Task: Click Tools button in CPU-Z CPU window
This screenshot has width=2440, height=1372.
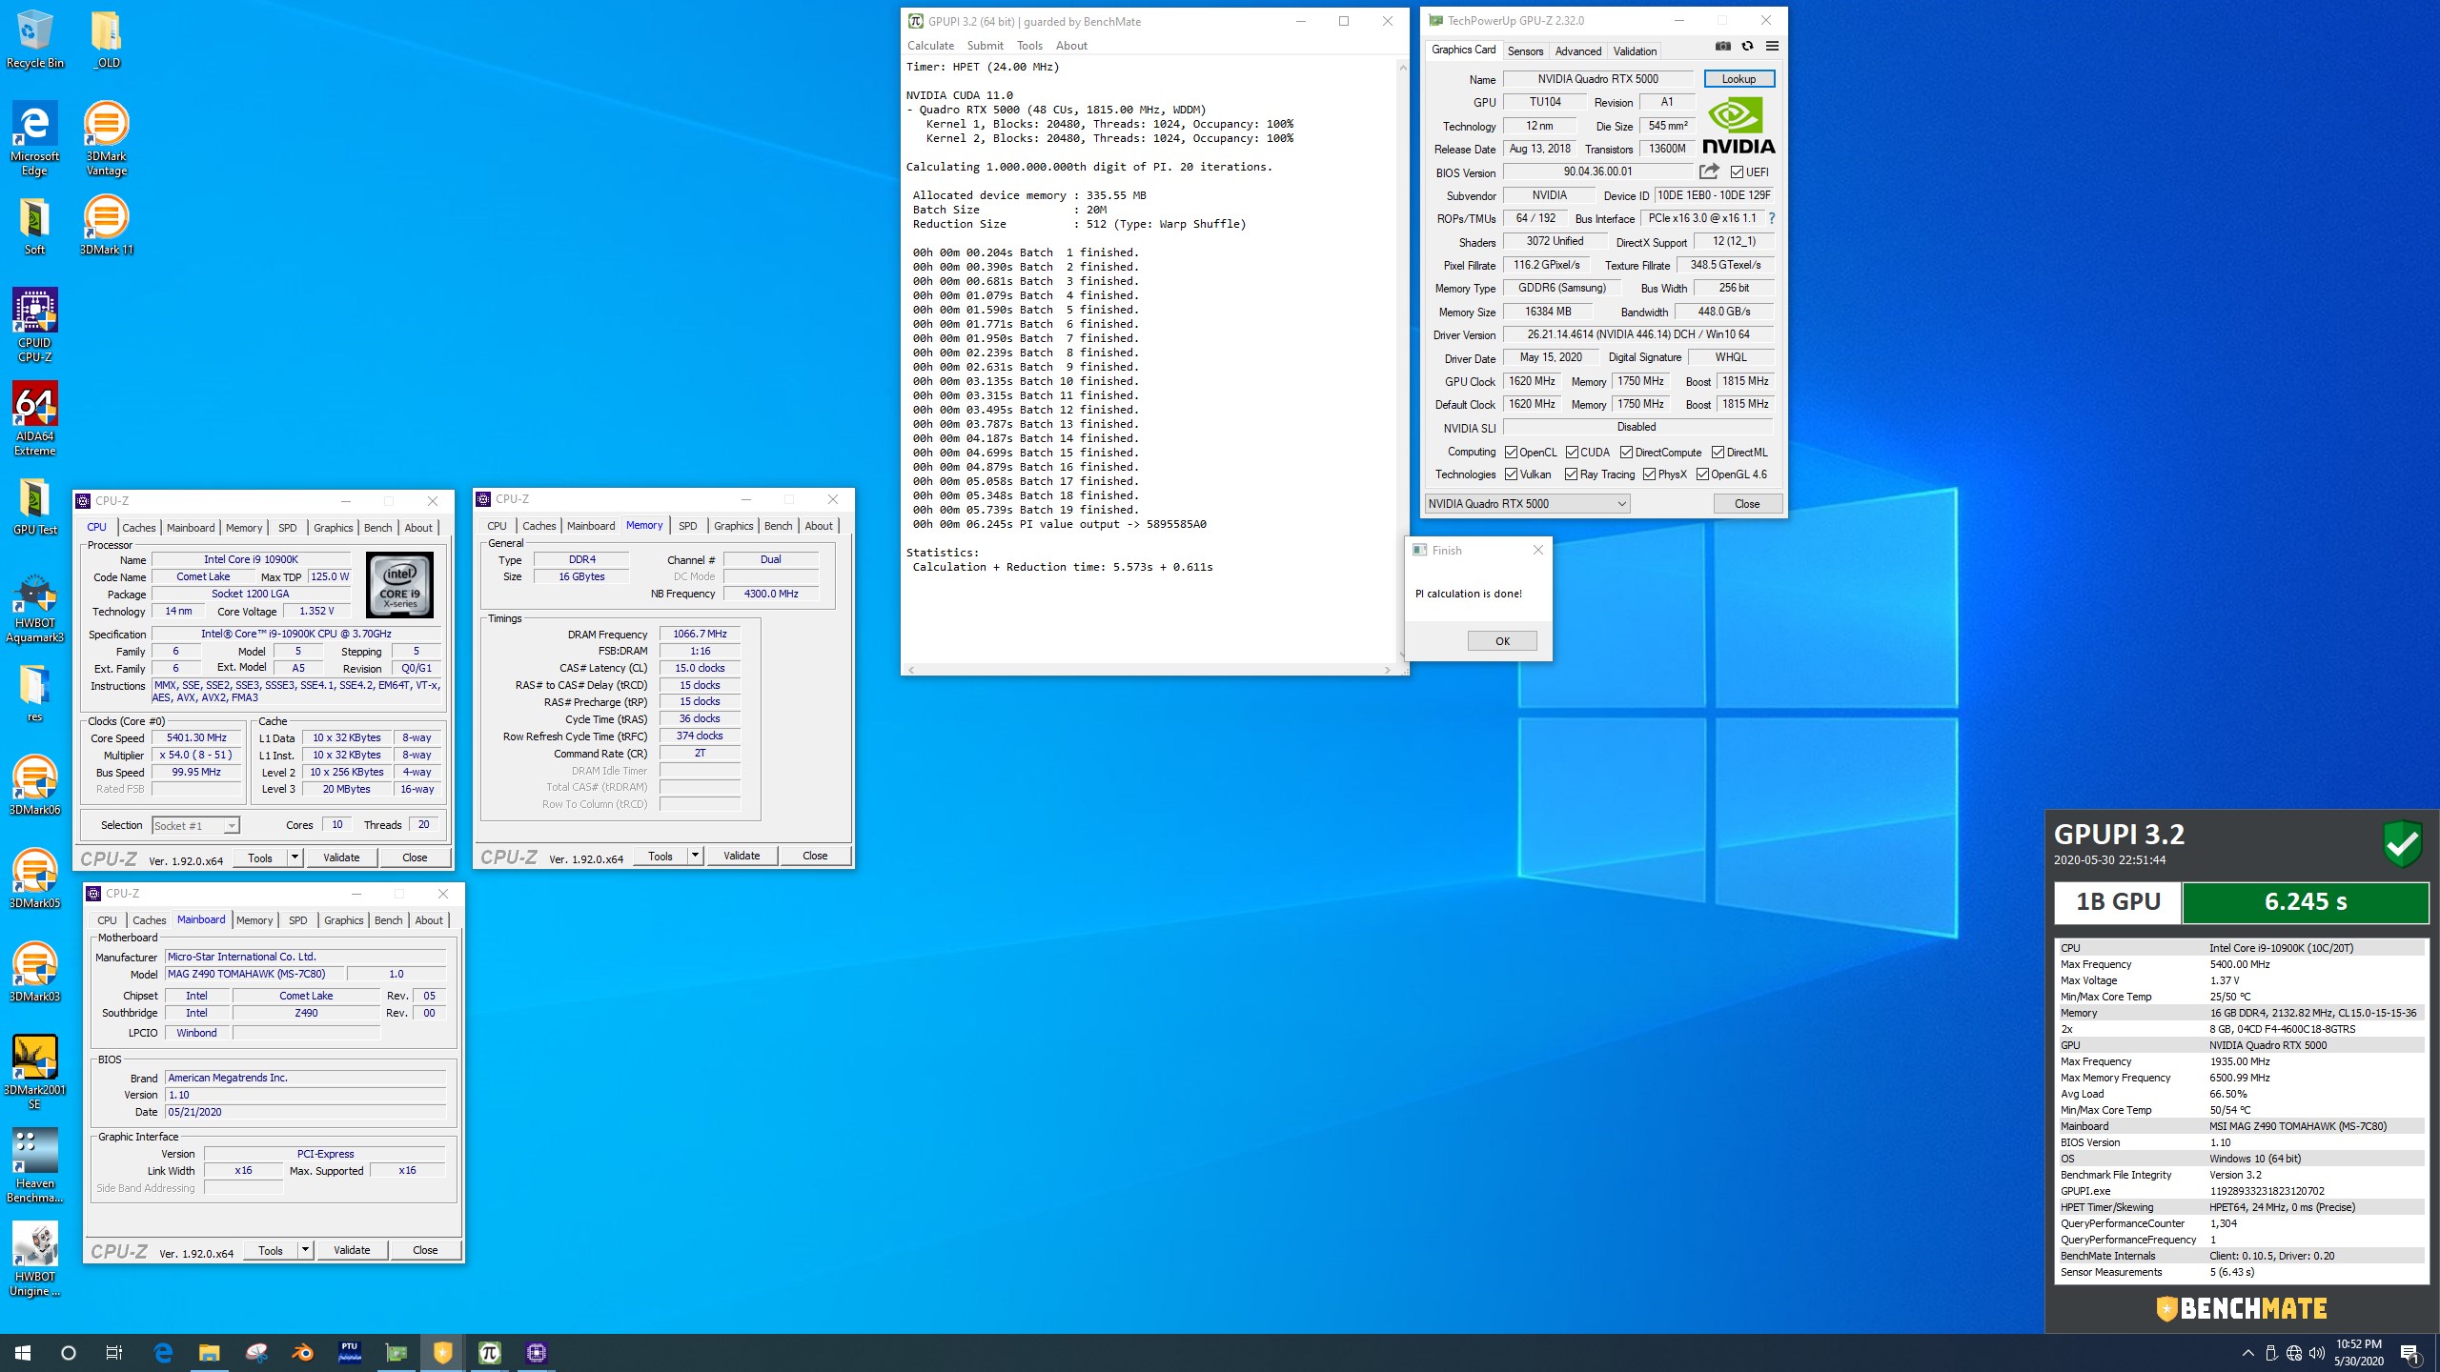Action: tap(260, 857)
